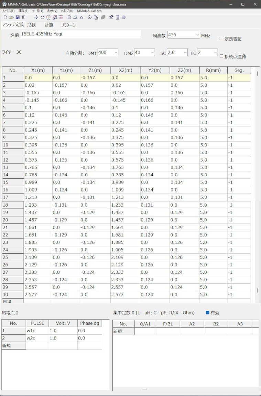The height and width of the screenshot is (396, 261).
Task: Expand the 周波数 frequency dropdown
Action: [x=197, y=35]
